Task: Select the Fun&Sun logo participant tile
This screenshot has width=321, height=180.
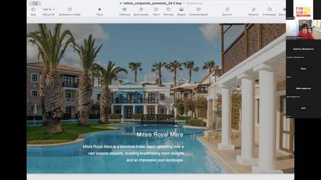Action: (x=303, y=10)
